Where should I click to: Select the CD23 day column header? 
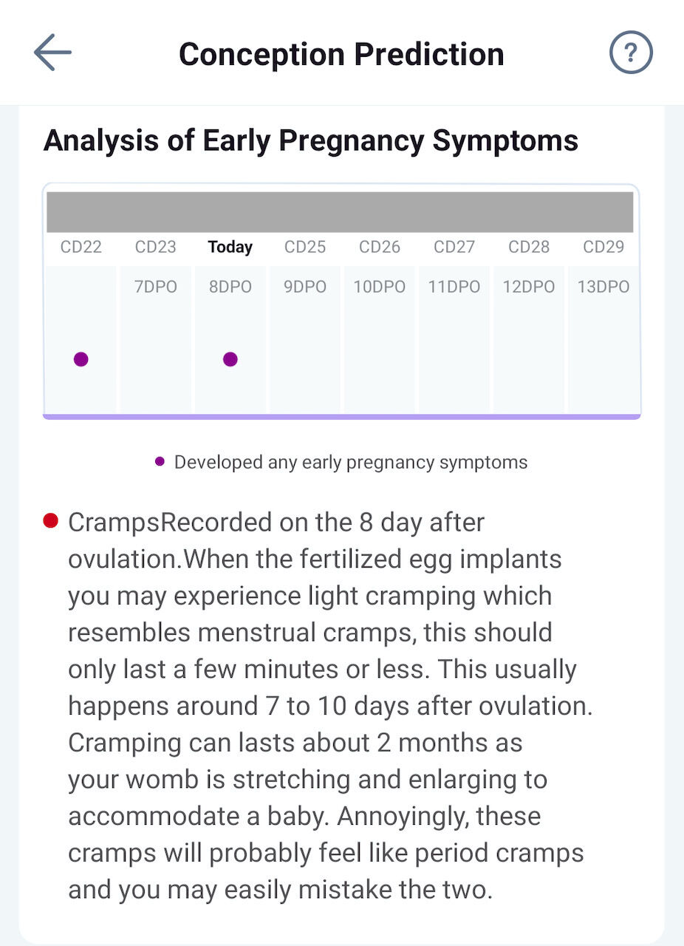coord(156,247)
